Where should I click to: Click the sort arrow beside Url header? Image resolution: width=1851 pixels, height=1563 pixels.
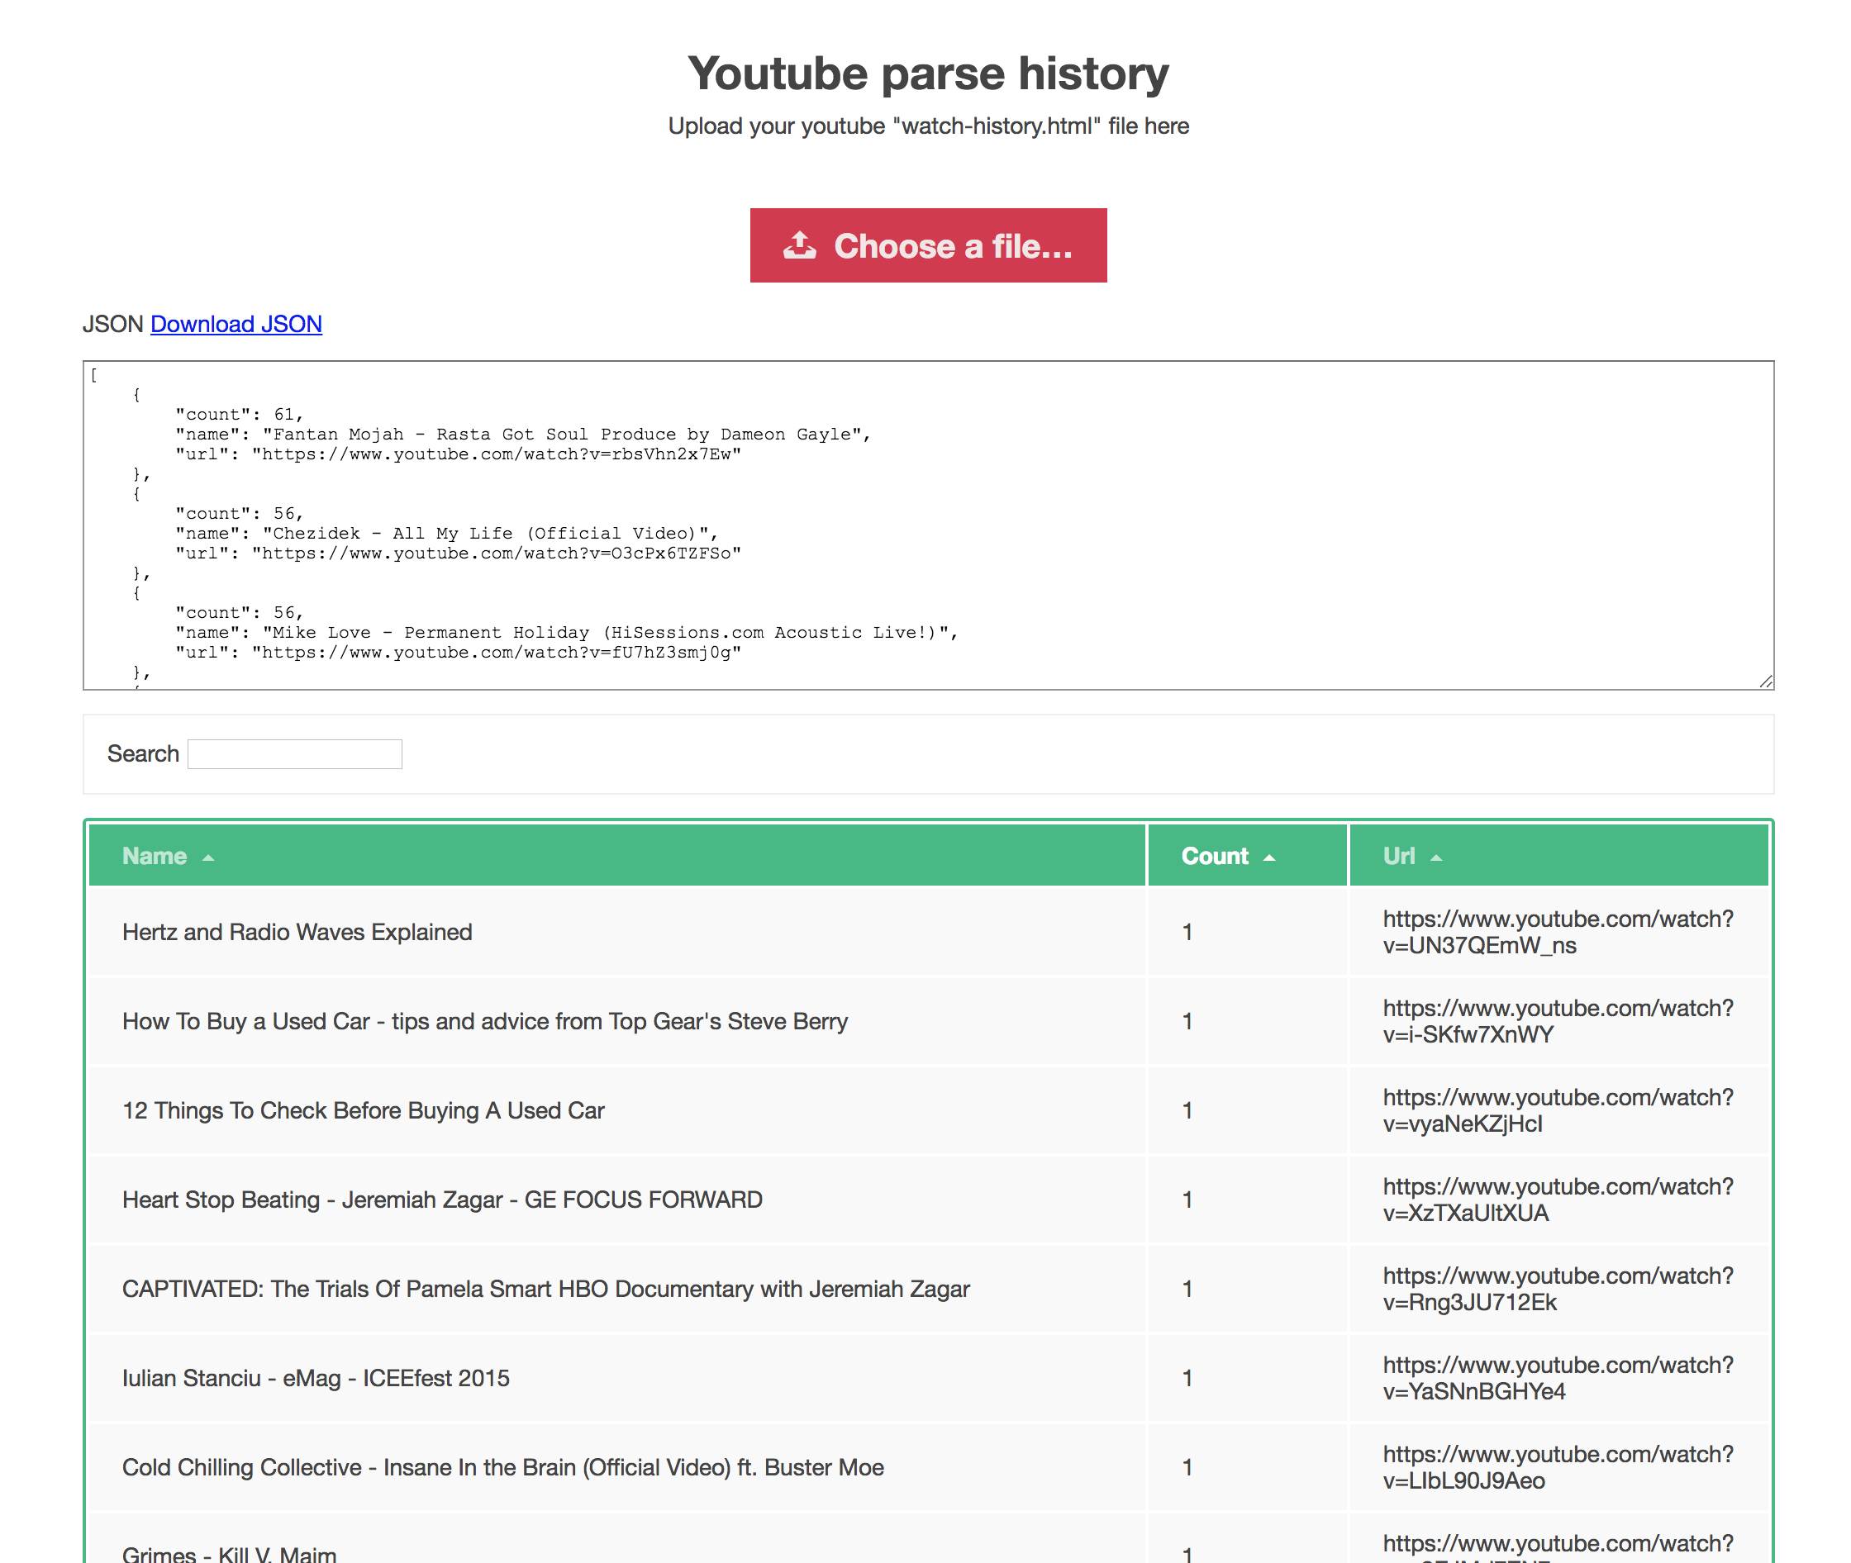point(1435,858)
